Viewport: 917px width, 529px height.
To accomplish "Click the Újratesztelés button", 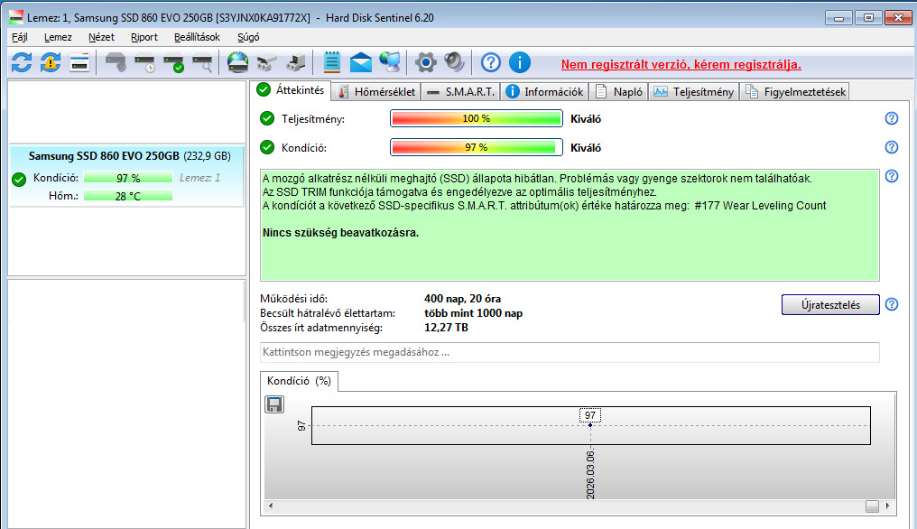I will coord(830,305).
